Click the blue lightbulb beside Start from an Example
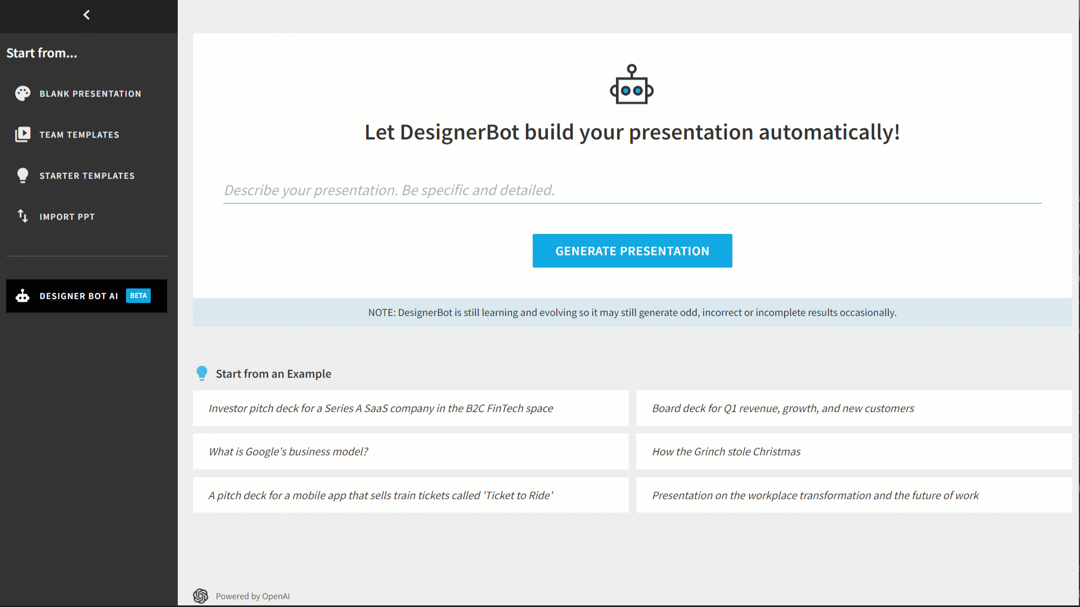This screenshot has height=607, width=1080. 202,373
